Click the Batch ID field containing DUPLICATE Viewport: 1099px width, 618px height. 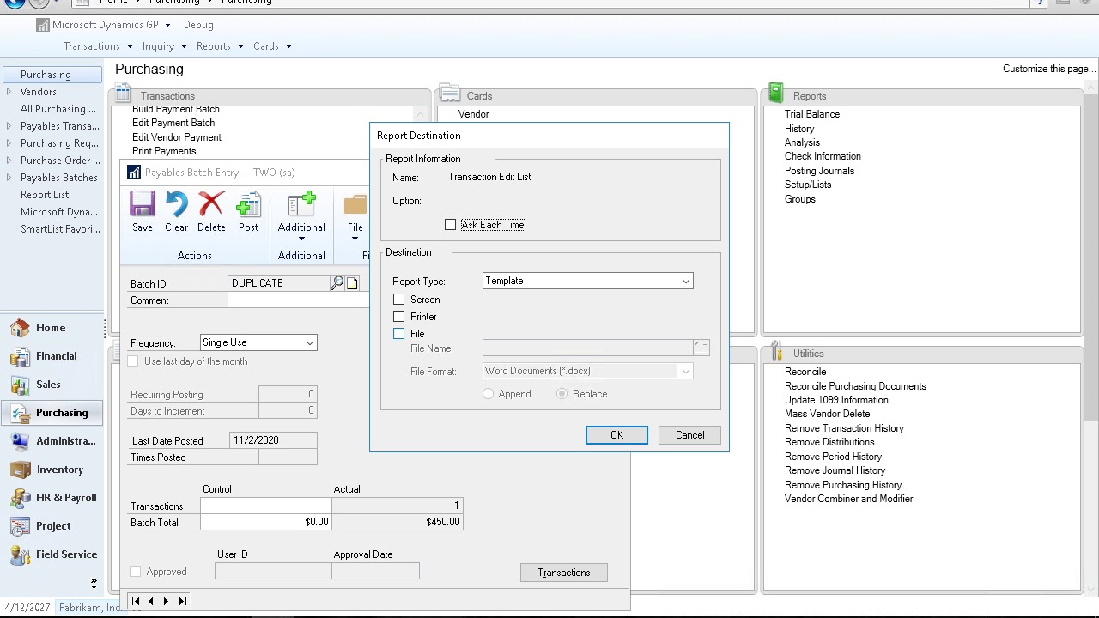tap(279, 283)
